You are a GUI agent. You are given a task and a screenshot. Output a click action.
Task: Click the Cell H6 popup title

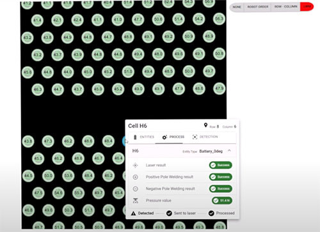pos(138,126)
